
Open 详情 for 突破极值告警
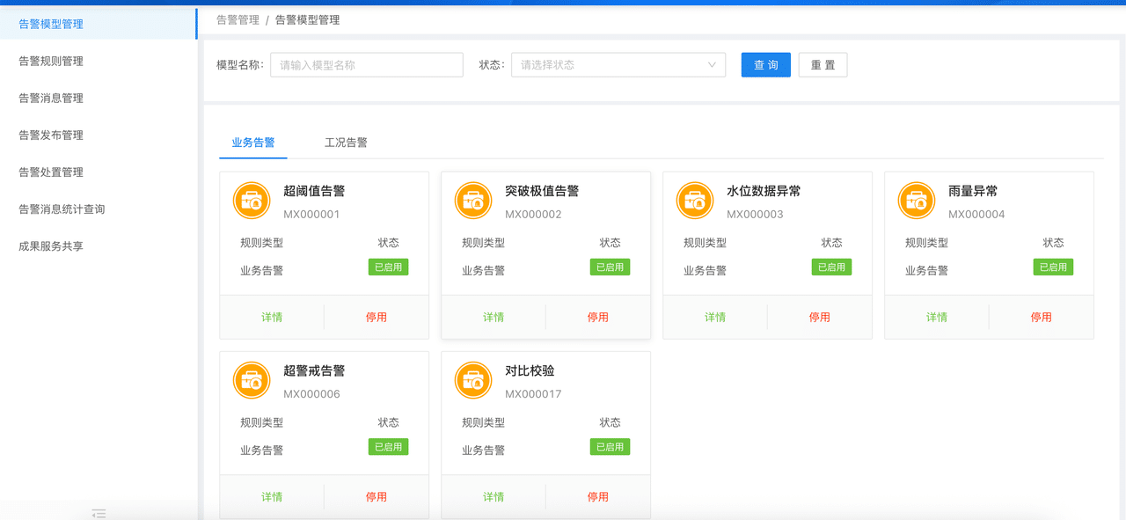point(494,317)
